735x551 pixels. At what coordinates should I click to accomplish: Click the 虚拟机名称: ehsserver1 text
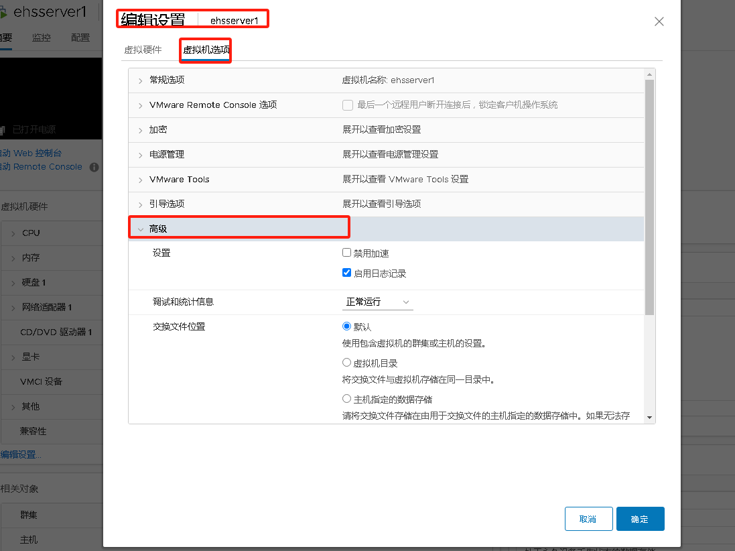pos(388,80)
